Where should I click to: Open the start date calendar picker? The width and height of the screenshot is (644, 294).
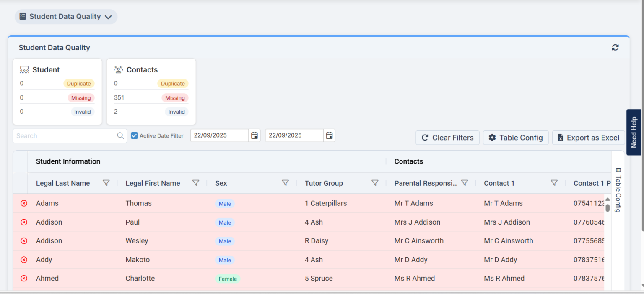coord(254,135)
